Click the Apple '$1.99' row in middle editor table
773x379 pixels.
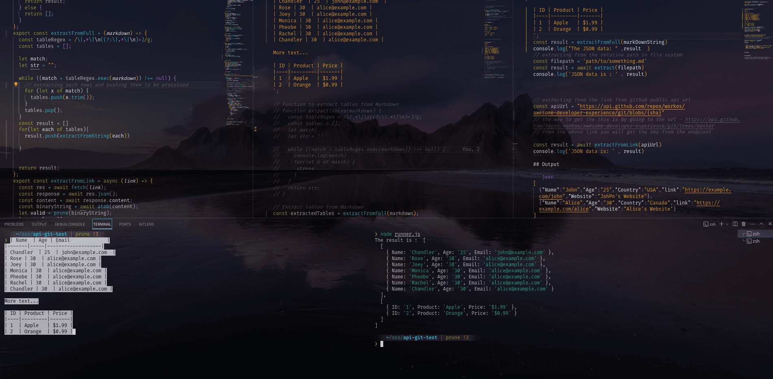coord(308,78)
